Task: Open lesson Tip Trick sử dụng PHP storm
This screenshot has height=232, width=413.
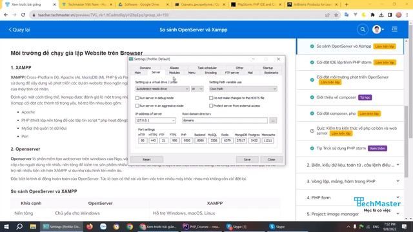Action: pyautogui.click(x=341, y=148)
